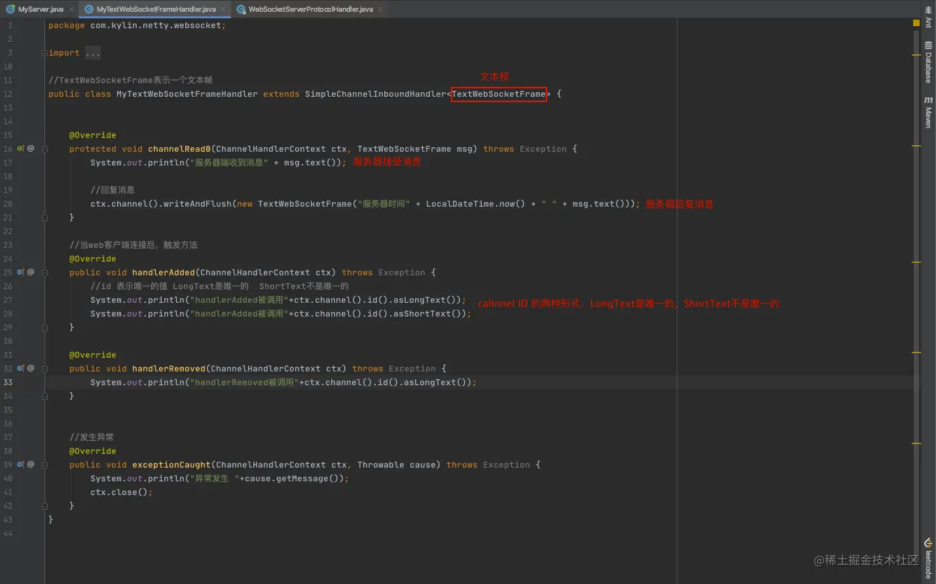Click line number 12 in gutter

point(8,94)
